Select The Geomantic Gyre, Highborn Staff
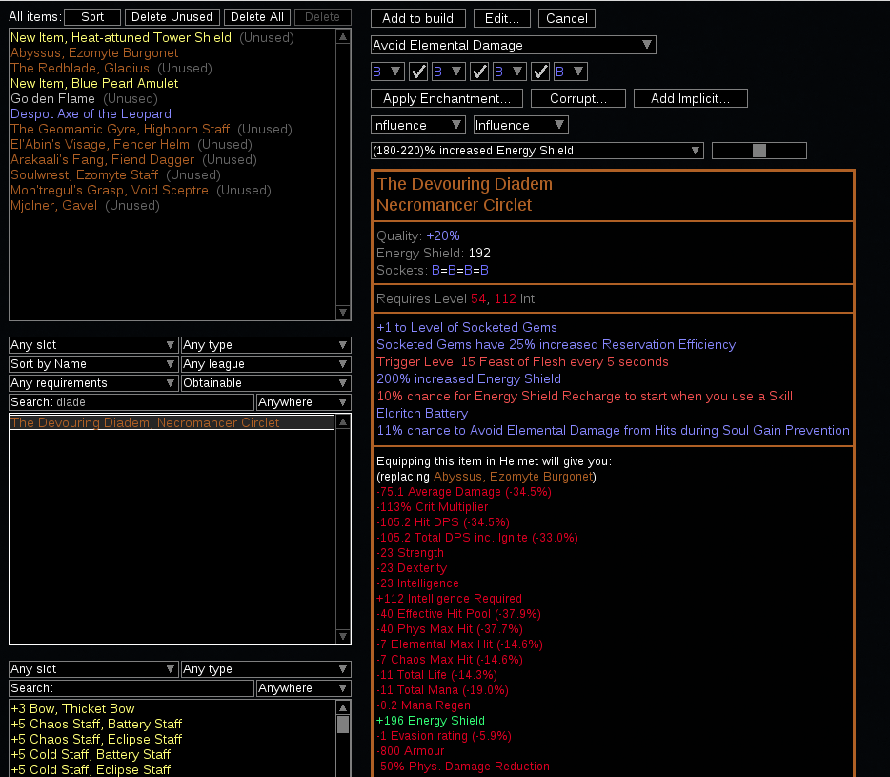This screenshot has width=890, height=777. (x=172, y=130)
